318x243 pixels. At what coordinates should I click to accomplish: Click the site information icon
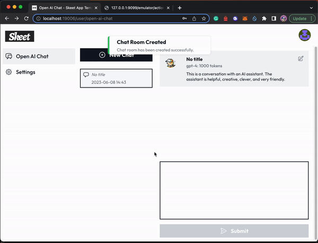click(38, 19)
